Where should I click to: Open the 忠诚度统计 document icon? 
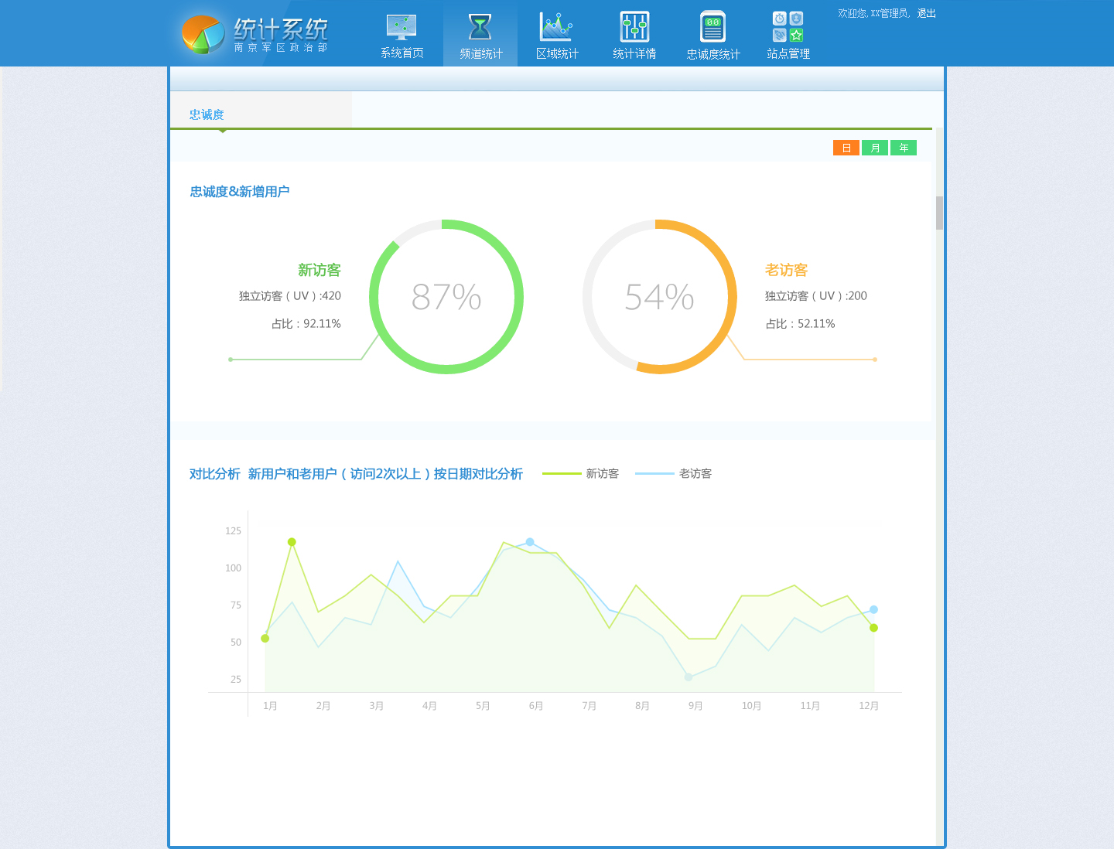tap(712, 27)
